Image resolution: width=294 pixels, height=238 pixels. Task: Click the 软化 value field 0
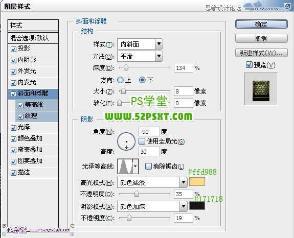[x=184, y=103]
